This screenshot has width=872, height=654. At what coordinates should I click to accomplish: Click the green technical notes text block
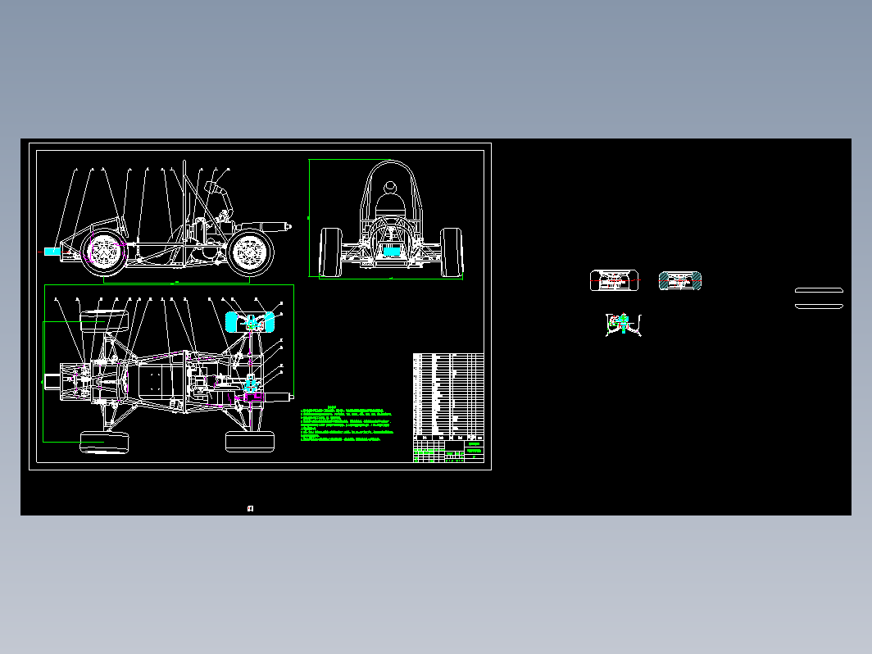pos(347,425)
